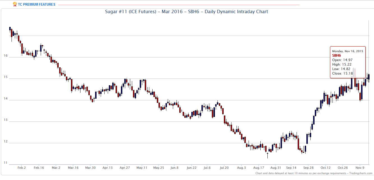Click the last candlestick on the chart
Image resolution: width=374 pixels, height=180 pixels.
point(369,77)
